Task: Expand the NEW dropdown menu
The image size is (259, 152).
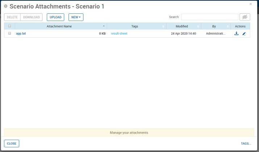Action: point(76,17)
